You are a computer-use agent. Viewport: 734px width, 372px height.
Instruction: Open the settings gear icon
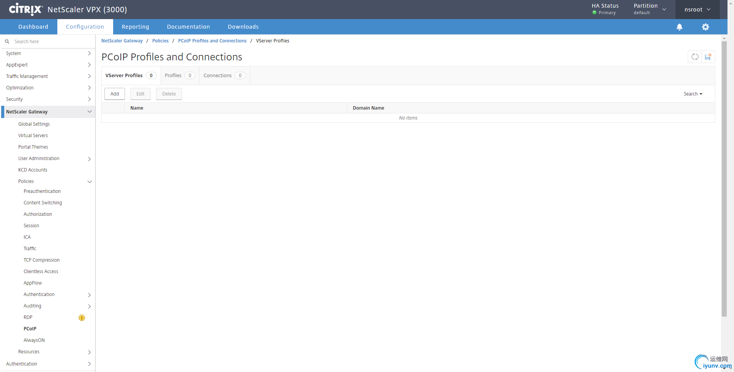705,27
